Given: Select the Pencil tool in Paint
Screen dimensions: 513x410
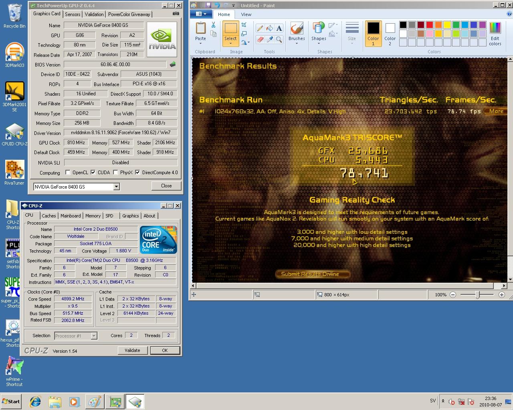Looking at the screenshot, I should click(x=260, y=28).
